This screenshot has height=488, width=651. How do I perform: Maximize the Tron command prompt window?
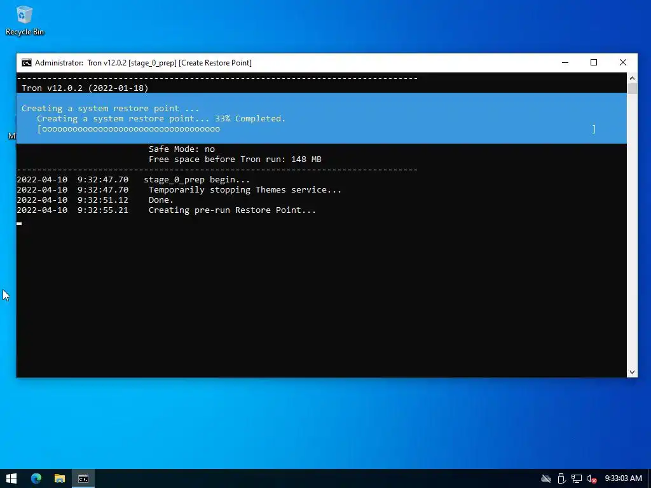click(594, 63)
